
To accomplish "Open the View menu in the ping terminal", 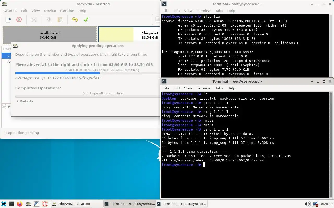I will (x=188, y=88).
